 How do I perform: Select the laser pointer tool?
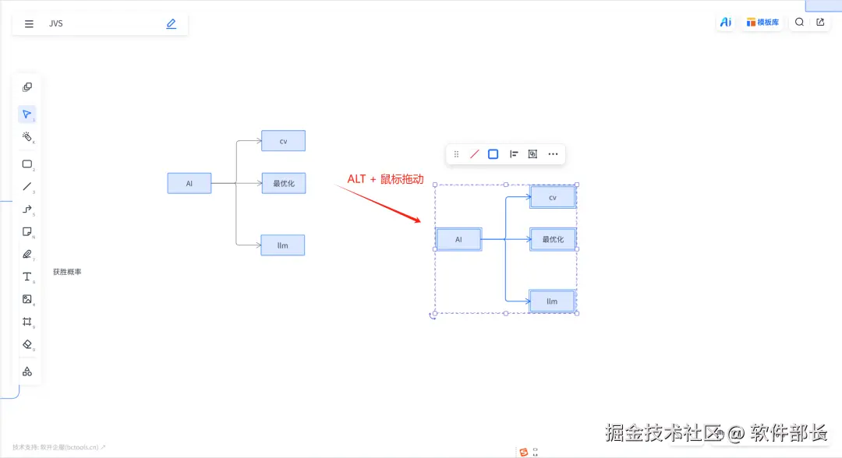pyautogui.click(x=27, y=137)
